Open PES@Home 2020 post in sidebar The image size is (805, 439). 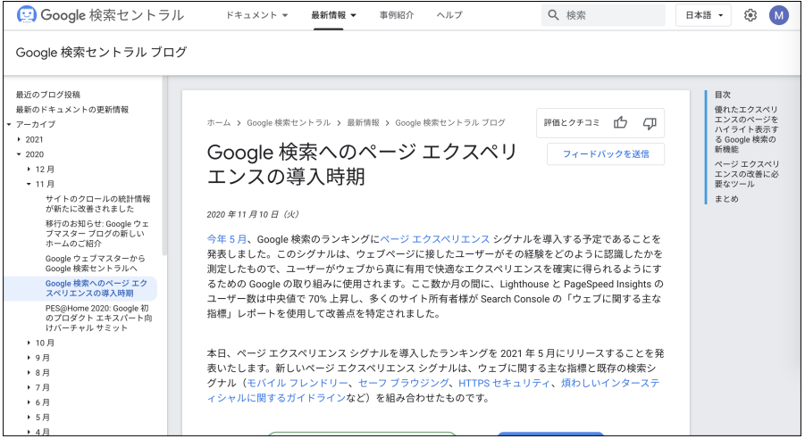click(98, 318)
